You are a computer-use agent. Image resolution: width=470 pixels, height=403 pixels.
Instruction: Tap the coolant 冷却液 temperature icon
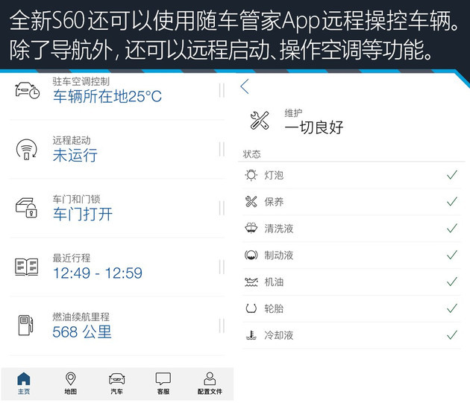pyautogui.click(x=251, y=335)
